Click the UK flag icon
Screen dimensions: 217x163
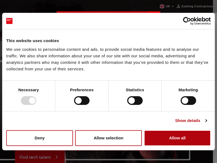(x=162, y=6)
